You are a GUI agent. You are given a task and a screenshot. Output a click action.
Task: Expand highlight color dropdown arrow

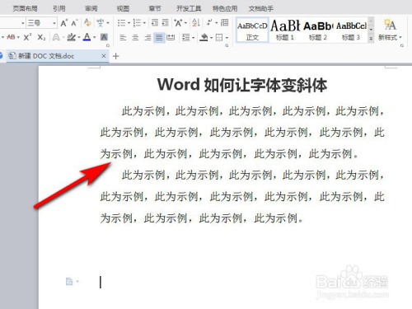(x=79, y=37)
